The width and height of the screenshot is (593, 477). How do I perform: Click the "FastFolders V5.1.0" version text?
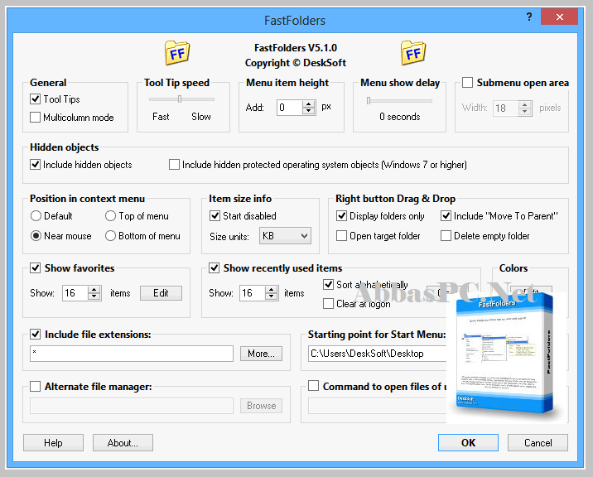(296, 48)
